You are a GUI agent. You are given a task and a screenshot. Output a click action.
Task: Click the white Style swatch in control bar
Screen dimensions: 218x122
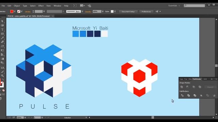(112, 12)
